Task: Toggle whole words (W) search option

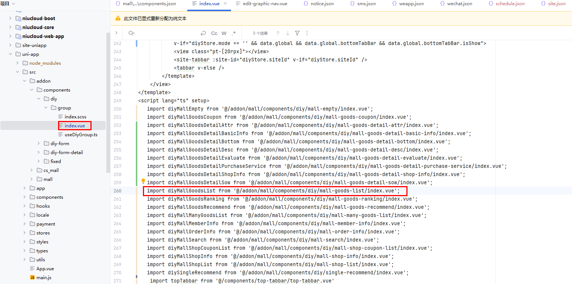Action: point(224,33)
